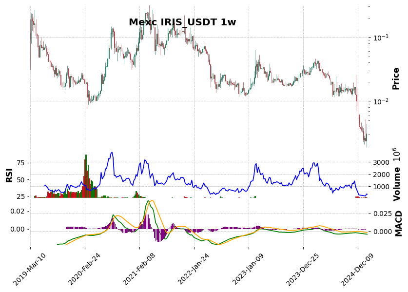Click the volume 2000 tick label
The width and height of the screenshot is (408, 292).
381,175
